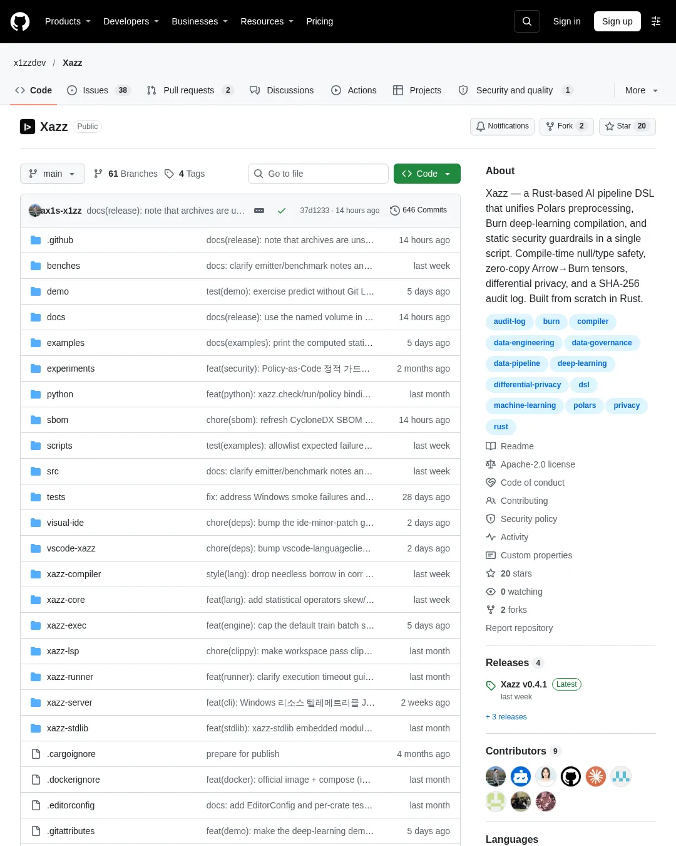Open the commit hash 37d1233

tap(314, 211)
